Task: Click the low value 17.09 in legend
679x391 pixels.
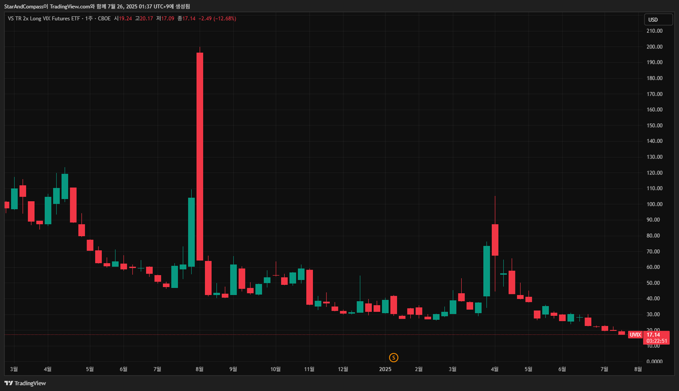Action: (x=167, y=19)
